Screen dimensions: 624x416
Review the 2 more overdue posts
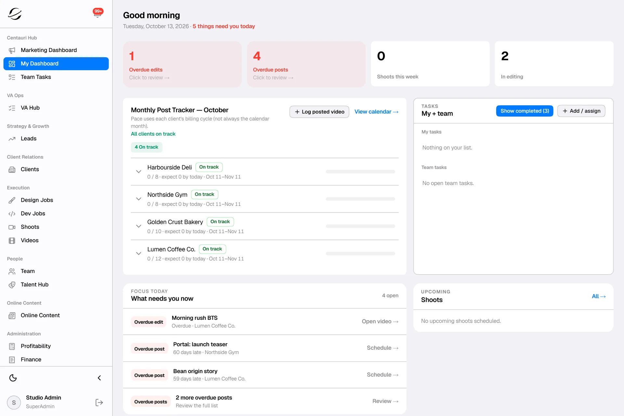coord(385,401)
